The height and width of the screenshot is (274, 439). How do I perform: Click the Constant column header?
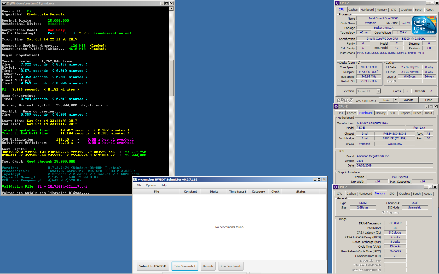(x=190, y=192)
